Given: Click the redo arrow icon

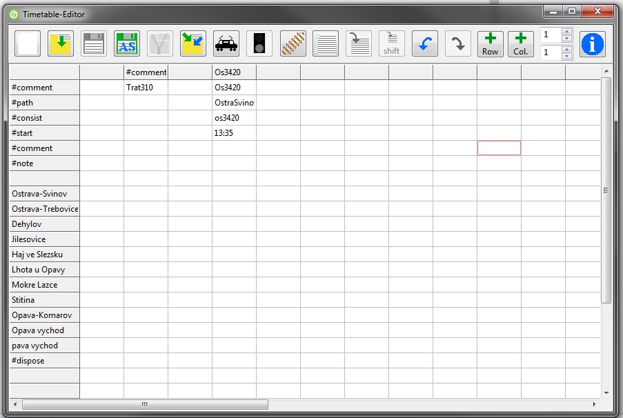Looking at the screenshot, I should pyautogui.click(x=458, y=44).
